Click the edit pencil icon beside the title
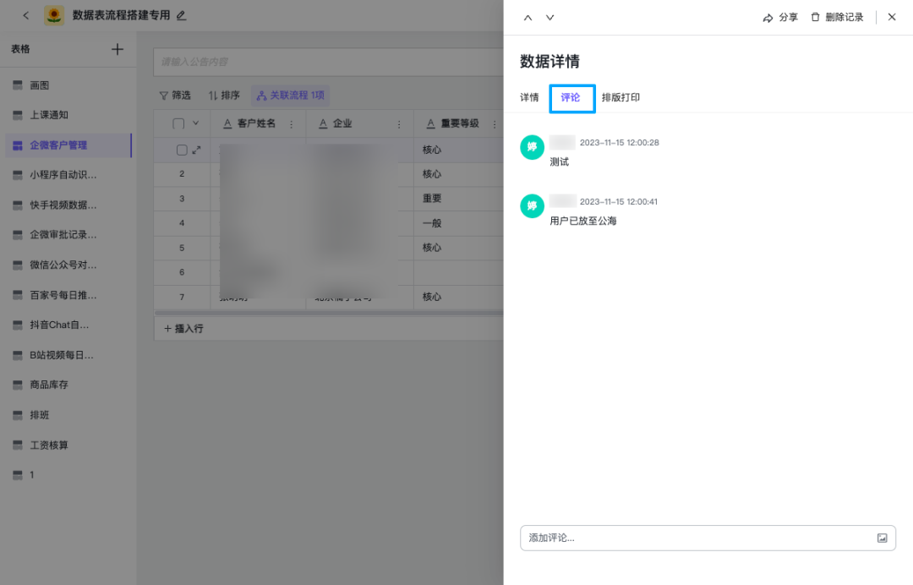This screenshot has width=913, height=585. [181, 15]
